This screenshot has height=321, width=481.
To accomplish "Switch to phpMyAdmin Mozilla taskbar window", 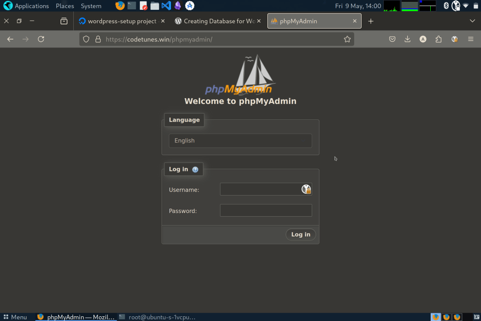I will 76,317.
